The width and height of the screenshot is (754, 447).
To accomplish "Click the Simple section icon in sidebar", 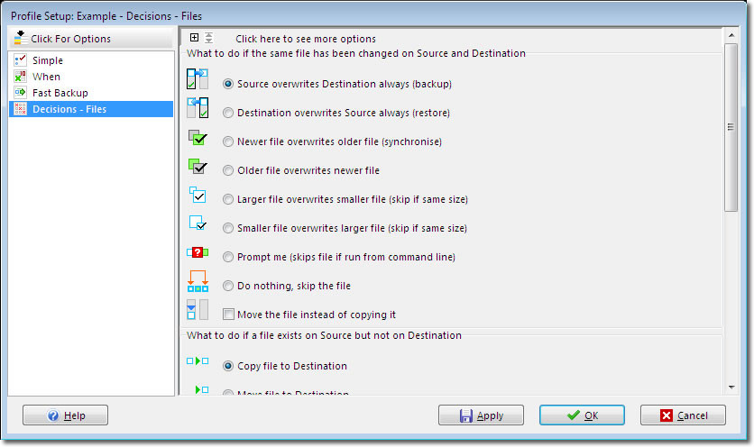I will [x=20, y=60].
